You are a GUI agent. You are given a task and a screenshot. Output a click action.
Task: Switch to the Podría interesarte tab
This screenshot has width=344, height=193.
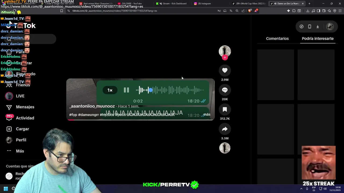(318, 39)
